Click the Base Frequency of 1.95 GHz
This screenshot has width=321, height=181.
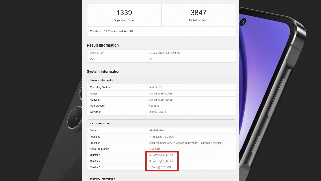[155, 149]
